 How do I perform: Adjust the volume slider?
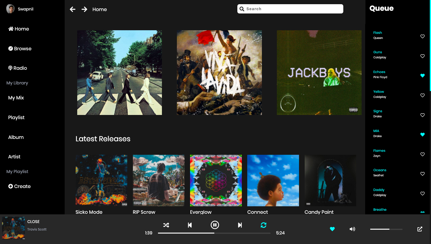(386, 229)
